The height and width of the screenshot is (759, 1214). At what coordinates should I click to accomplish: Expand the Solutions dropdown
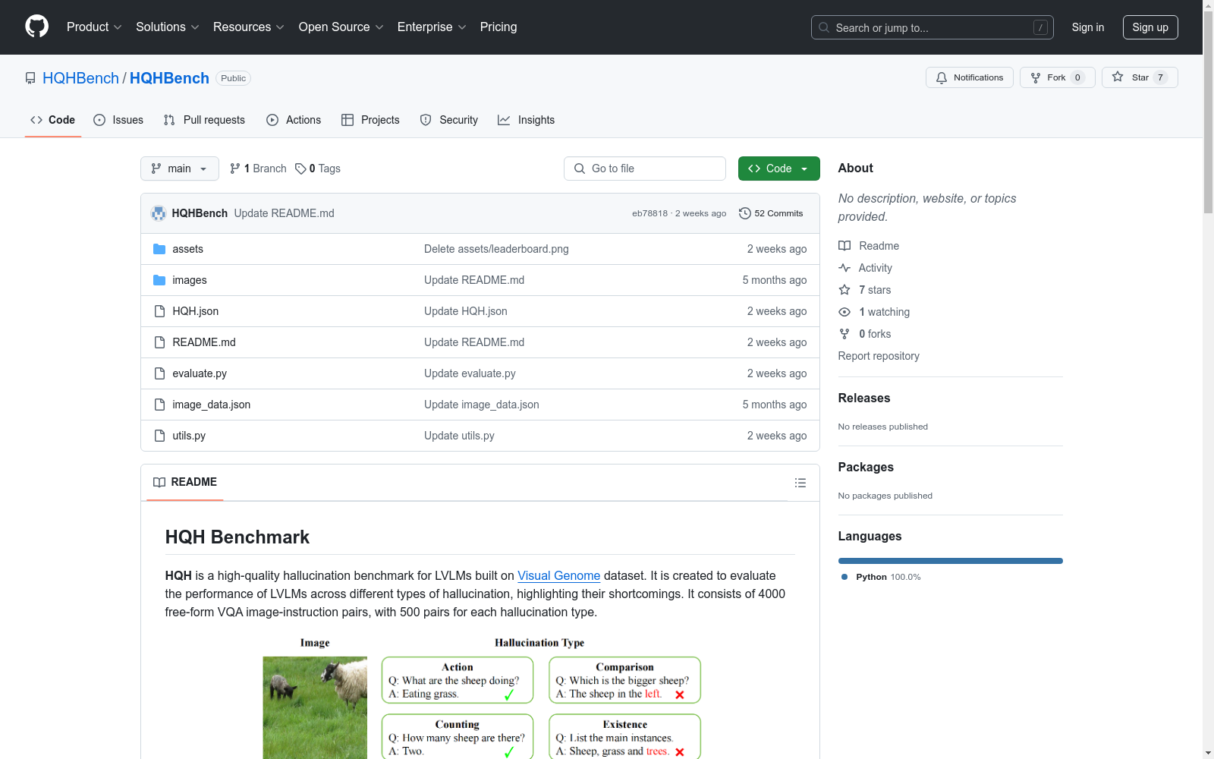[167, 27]
